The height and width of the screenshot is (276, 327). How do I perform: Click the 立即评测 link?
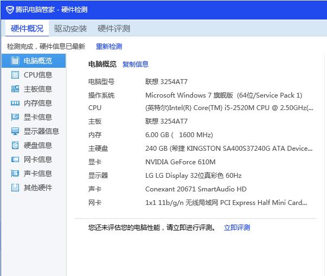click(x=237, y=227)
